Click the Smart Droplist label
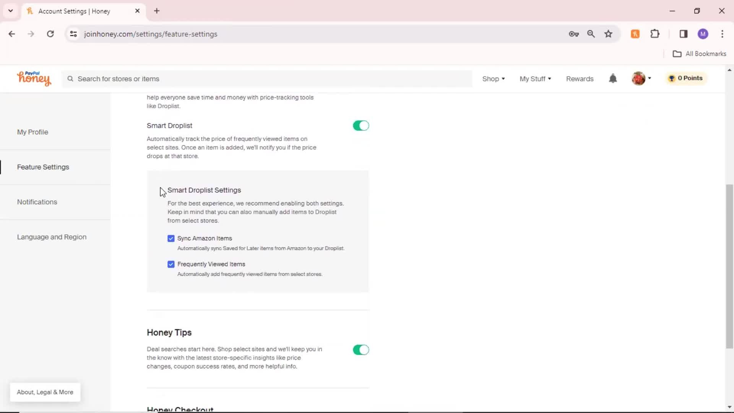734x413 pixels. [x=169, y=126]
